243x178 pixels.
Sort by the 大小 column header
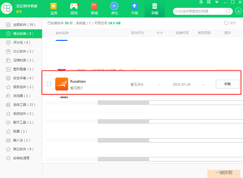coord(159,33)
